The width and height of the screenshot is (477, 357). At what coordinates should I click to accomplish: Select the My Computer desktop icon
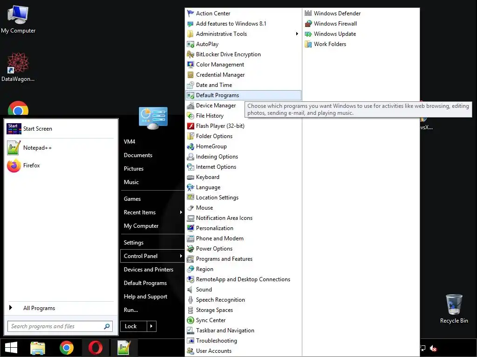point(18,19)
